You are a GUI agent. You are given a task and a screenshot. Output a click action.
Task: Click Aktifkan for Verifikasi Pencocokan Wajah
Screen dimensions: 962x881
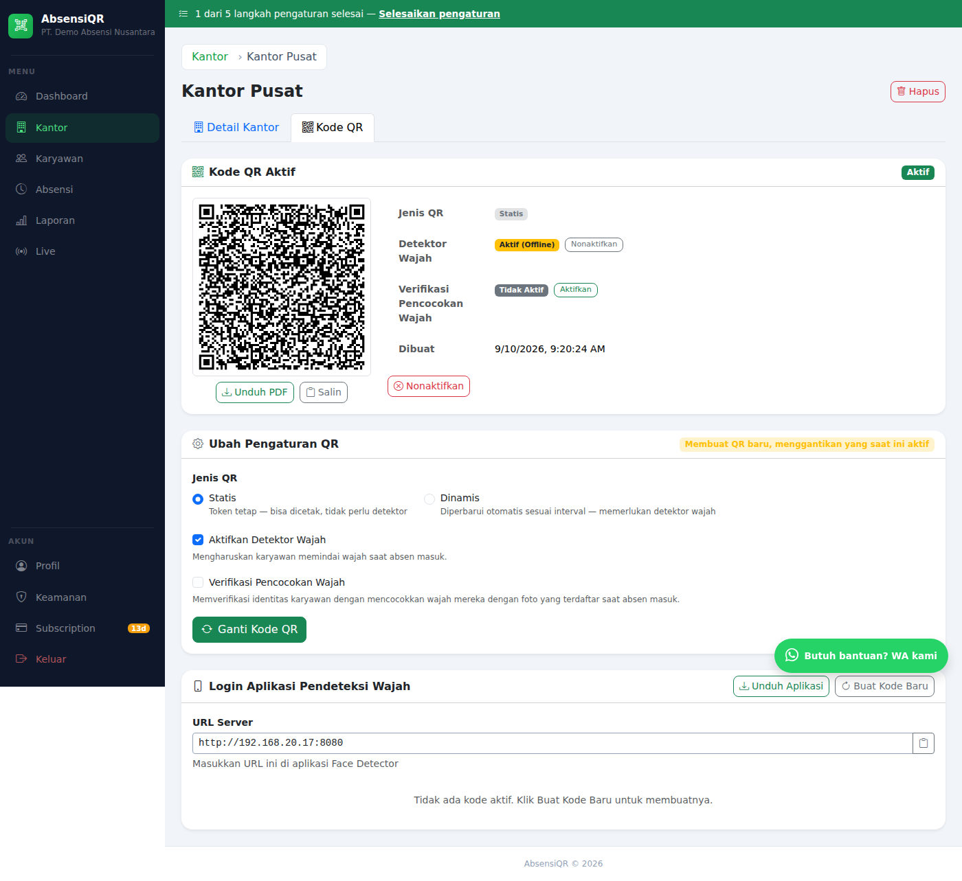pyautogui.click(x=576, y=290)
